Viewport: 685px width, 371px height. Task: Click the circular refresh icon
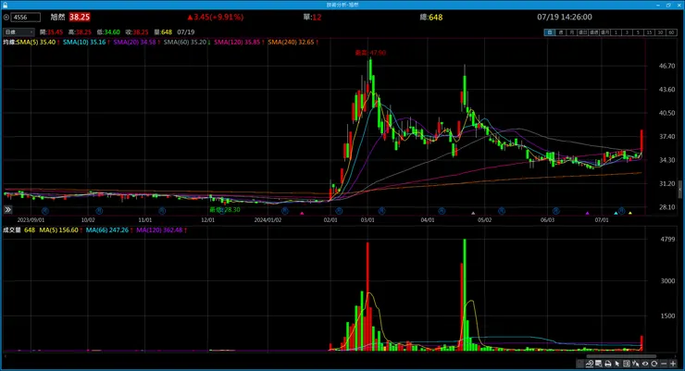point(654,364)
